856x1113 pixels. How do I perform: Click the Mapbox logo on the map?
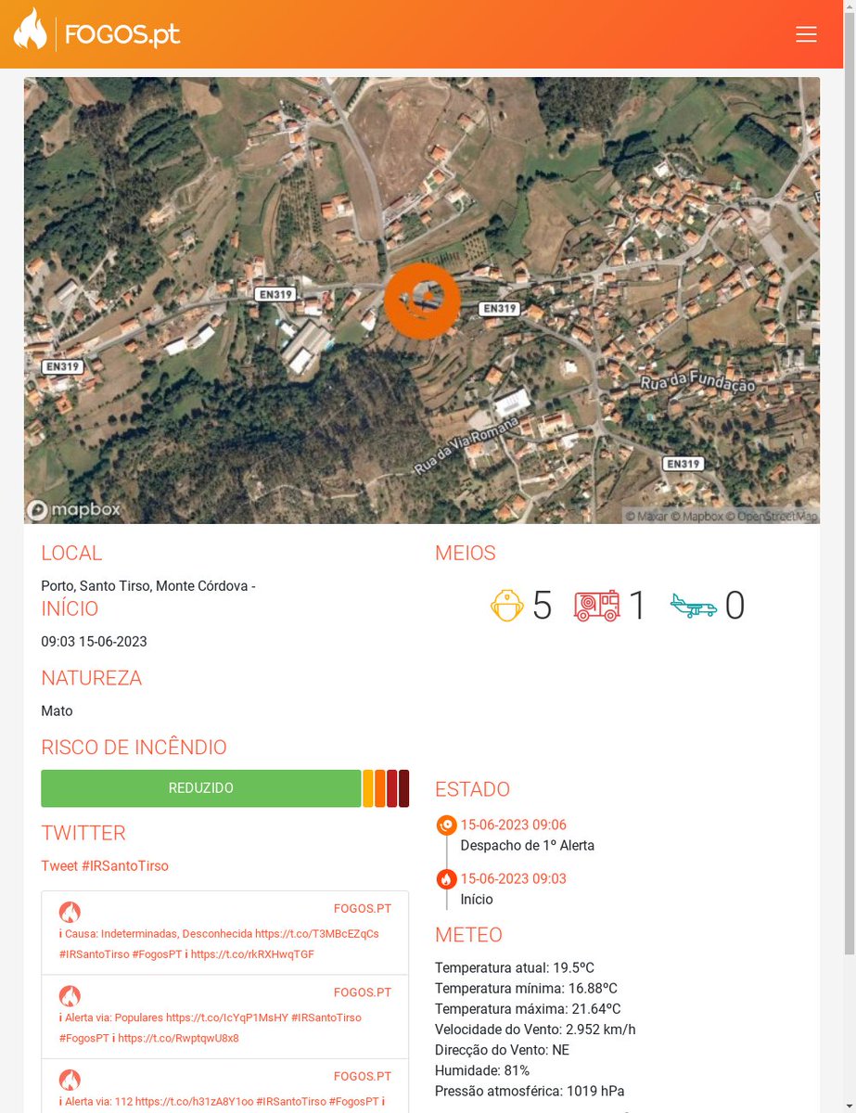(x=72, y=508)
